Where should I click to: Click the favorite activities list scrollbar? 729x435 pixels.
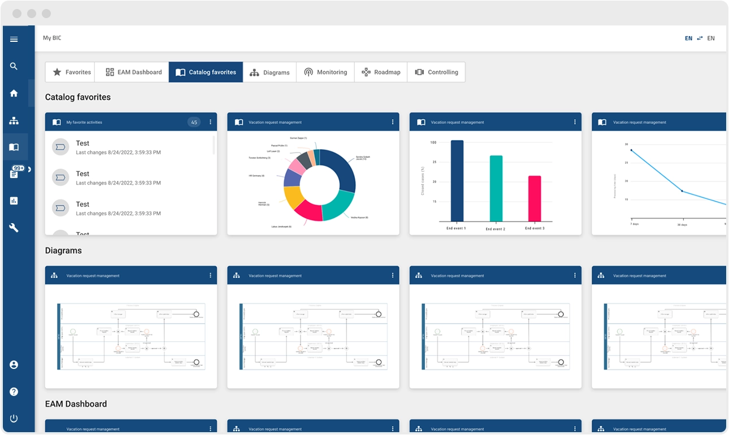coord(213,145)
